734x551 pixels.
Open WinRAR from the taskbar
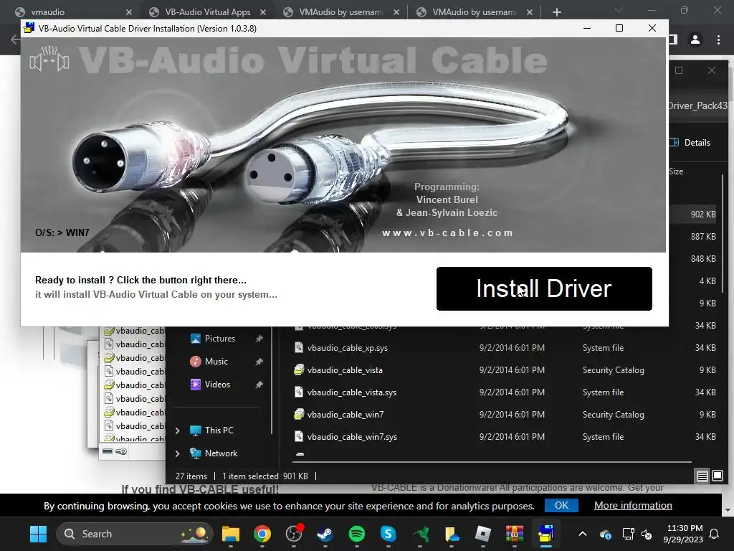(514, 534)
